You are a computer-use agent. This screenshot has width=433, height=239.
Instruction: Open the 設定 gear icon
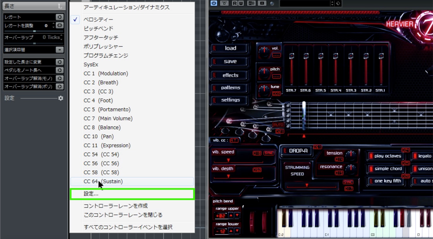61,98
